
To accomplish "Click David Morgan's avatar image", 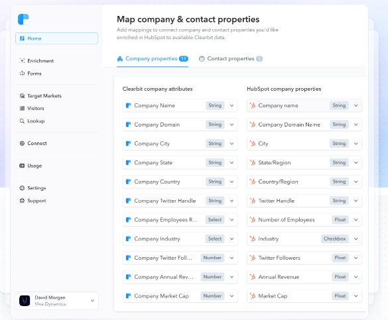I will pos(25,301).
